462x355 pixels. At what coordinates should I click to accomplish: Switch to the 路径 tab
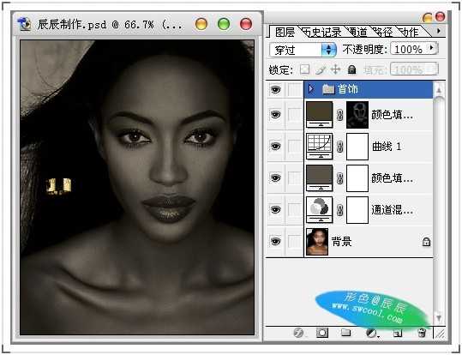(x=383, y=32)
